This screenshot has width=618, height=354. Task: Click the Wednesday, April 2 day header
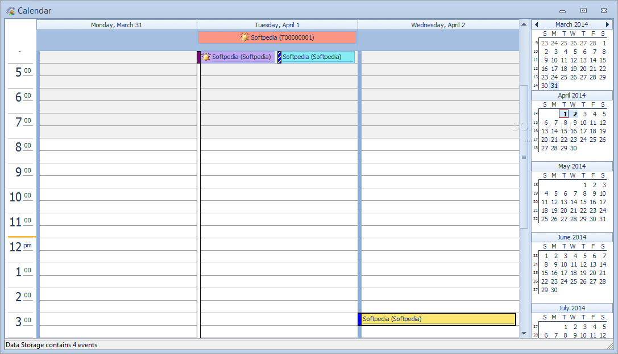tap(438, 25)
